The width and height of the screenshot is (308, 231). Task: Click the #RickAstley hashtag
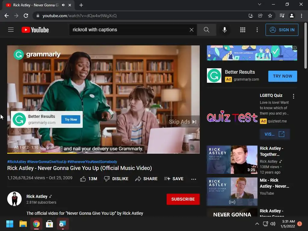coord(17,162)
